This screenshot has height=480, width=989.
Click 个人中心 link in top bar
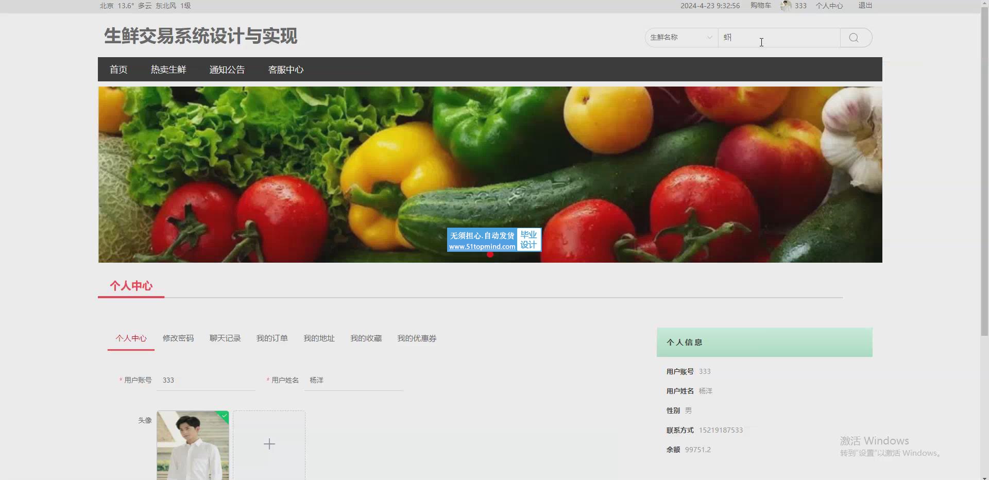click(x=829, y=6)
